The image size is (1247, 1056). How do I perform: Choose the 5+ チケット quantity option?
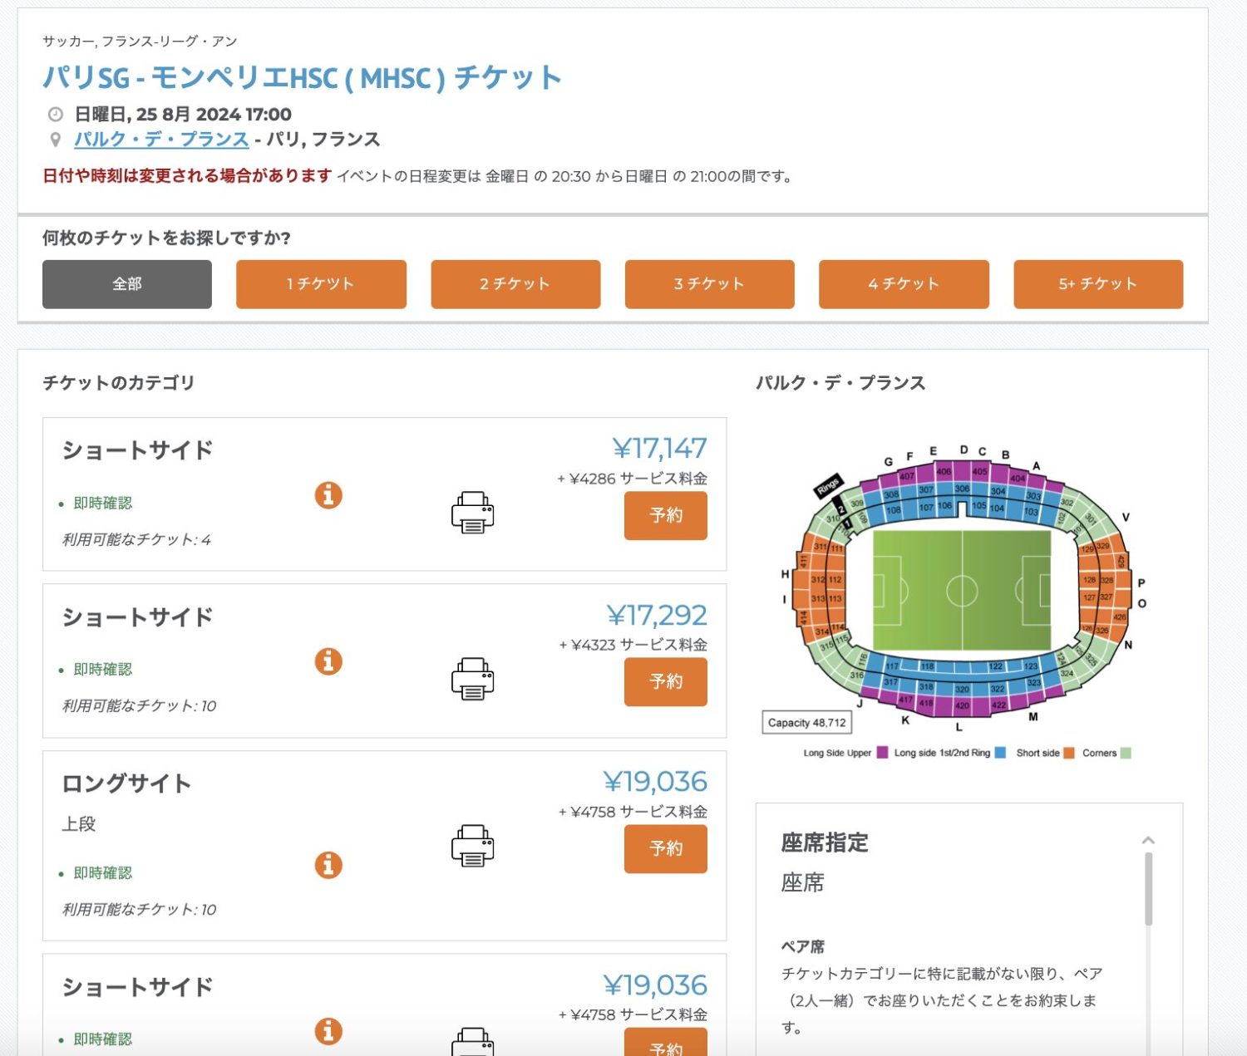click(x=1097, y=284)
